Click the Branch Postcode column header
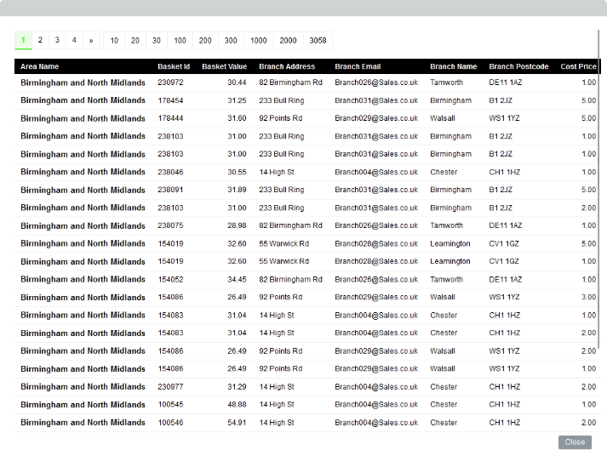 [518, 66]
